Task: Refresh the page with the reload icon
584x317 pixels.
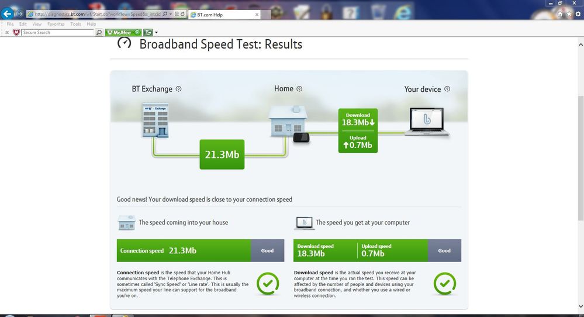Action: click(182, 14)
